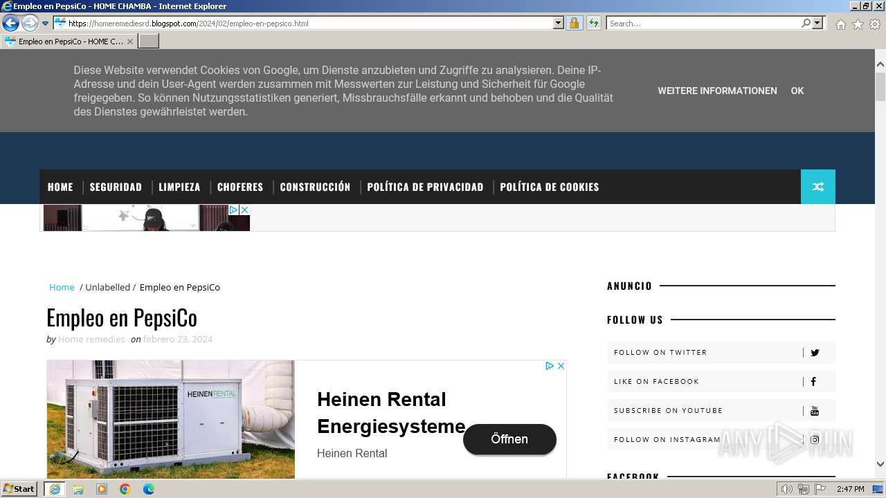
Task: Open Internet Explorer from the taskbar
Action: [x=55, y=489]
